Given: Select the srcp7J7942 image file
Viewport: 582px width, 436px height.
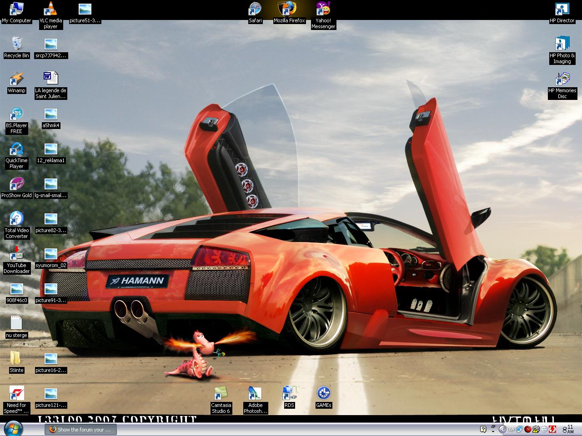Looking at the screenshot, I should (x=50, y=48).
